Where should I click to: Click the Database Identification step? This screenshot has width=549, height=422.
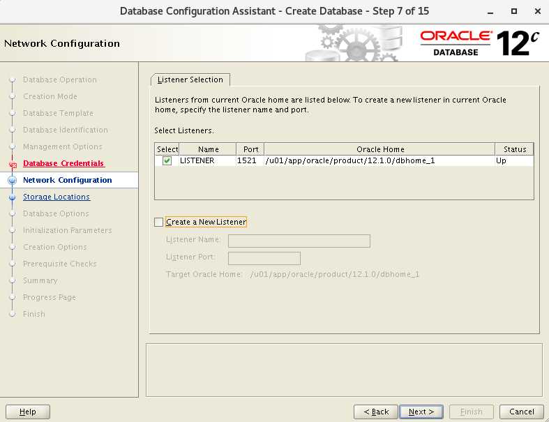pyautogui.click(x=66, y=130)
